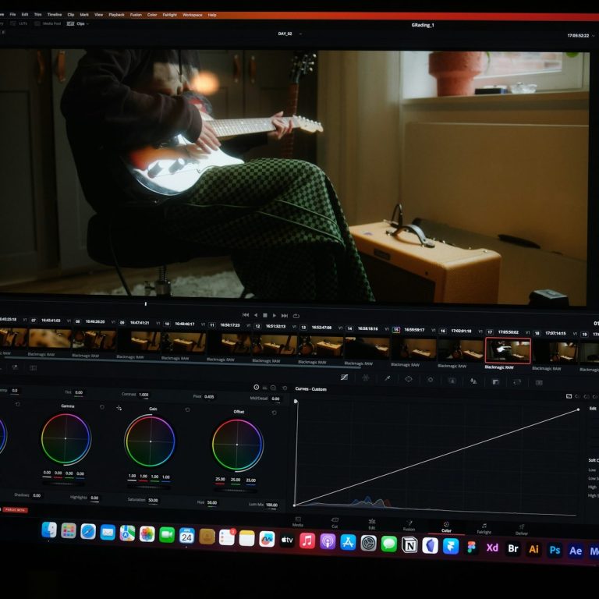Toggle the Clips panel button
This screenshot has height=599, width=599.
tap(76, 23)
